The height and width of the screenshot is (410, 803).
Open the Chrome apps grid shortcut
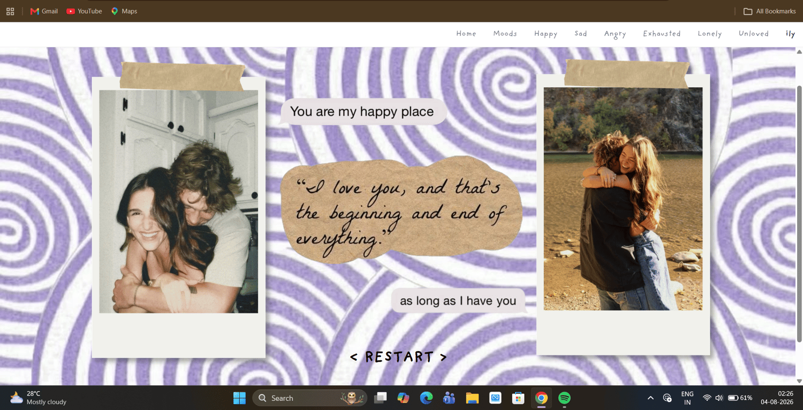[10, 11]
